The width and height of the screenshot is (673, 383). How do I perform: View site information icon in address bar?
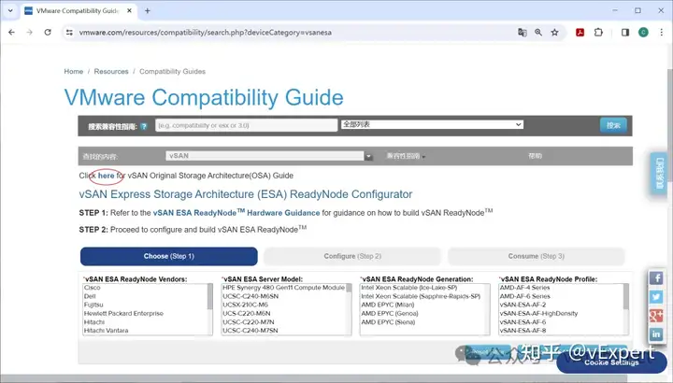(69, 32)
